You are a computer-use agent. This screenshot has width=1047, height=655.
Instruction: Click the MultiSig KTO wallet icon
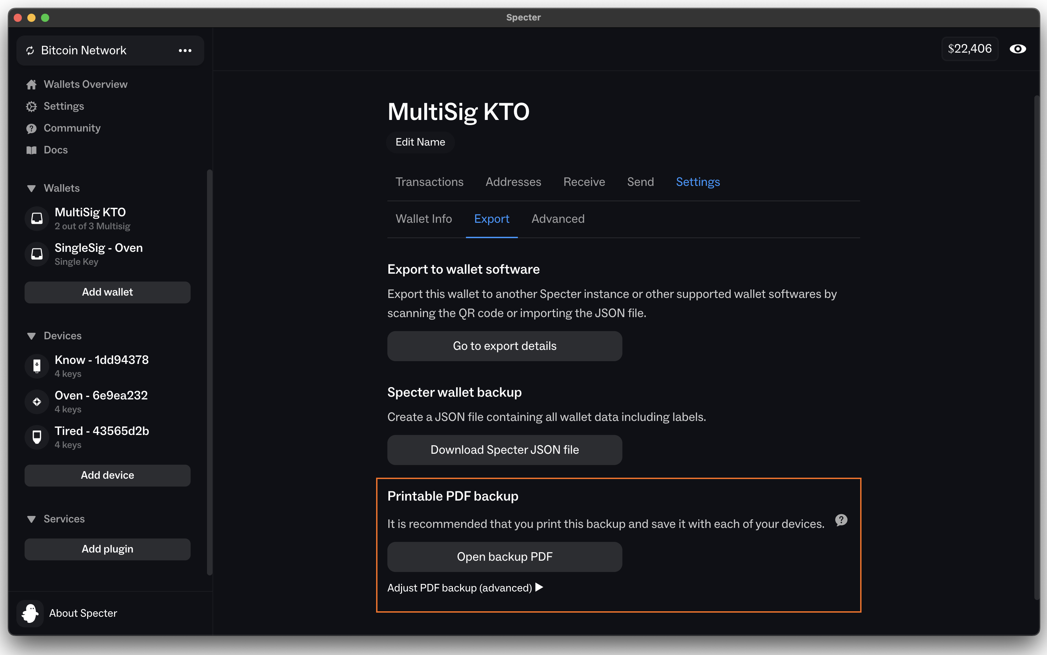pos(37,218)
